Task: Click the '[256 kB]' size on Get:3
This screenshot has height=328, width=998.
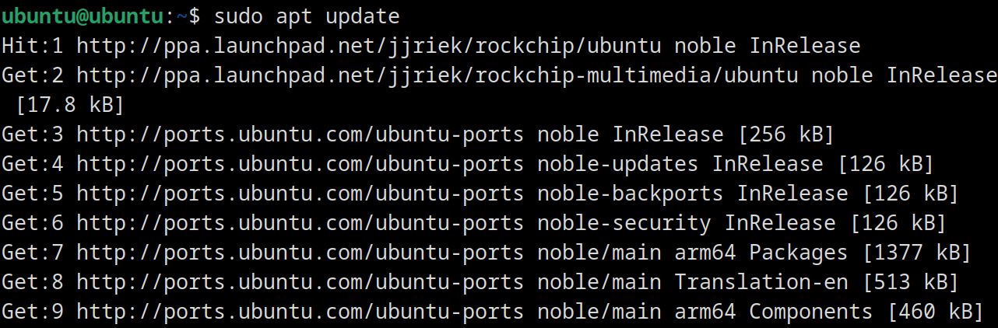Action: pos(786,134)
